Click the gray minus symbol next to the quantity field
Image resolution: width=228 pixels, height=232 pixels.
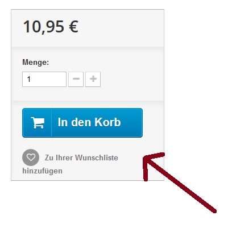coord(76,78)
